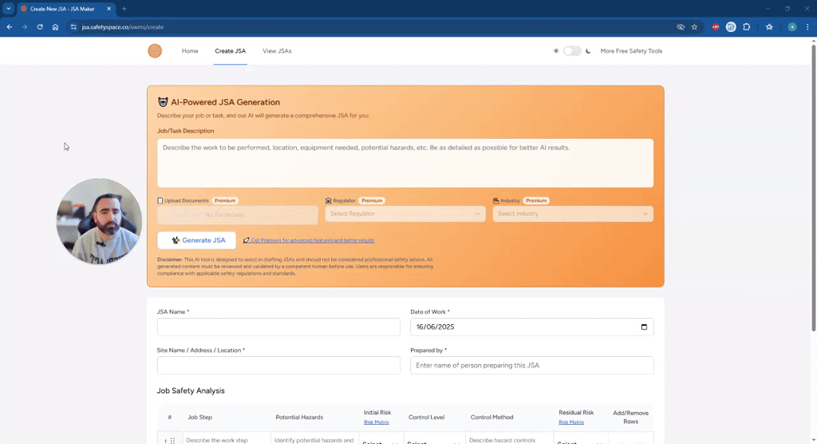817x444 pixels.
Task: Open row 1 Residual Risk Select dropdown
Action: pyautogui.click(x=579, y=442)
